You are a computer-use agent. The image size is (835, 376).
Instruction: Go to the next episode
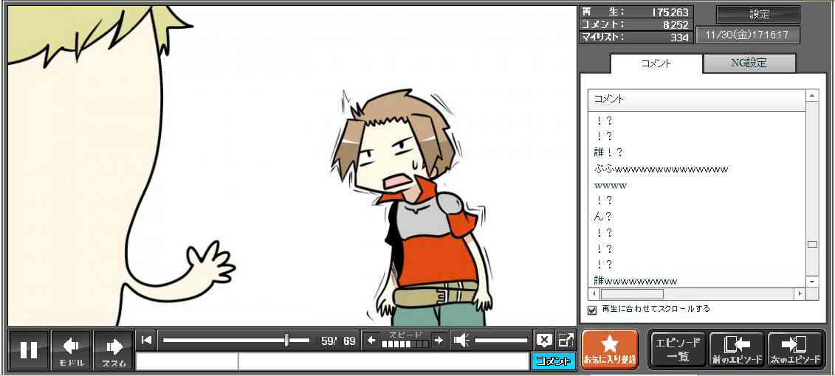click(x=795, y=349)
